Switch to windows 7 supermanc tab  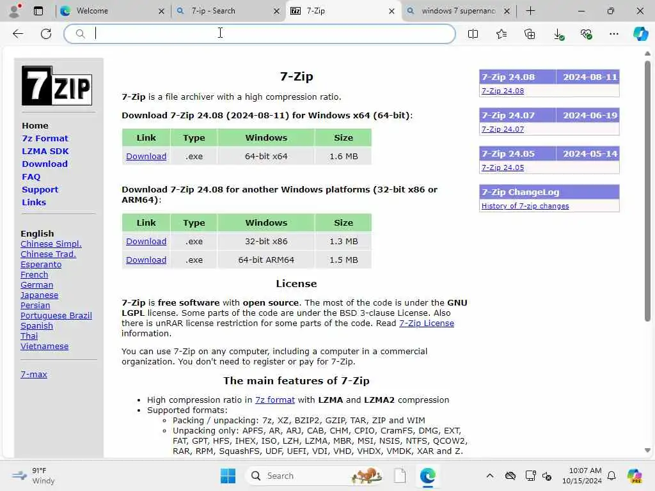tap(458, 11)
